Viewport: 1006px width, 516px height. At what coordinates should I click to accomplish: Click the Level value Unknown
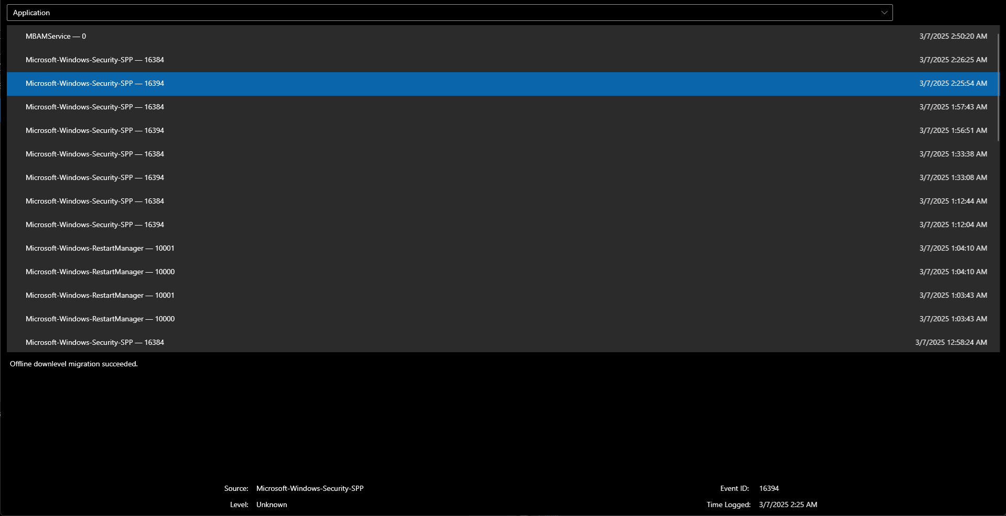[x=271, y=504]
